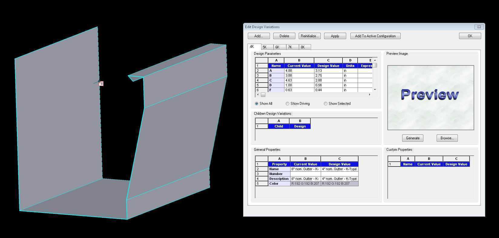Click the Design Parameters vertical scrollbar thumb
The height and width of the screenshot is (238, 499).
(375, 65)
